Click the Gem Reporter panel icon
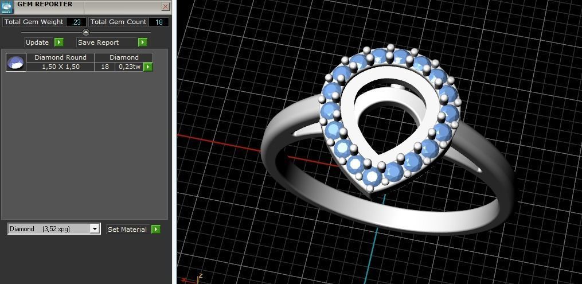Viewport: 582px width, 284px height. click(x=7, y=7)
